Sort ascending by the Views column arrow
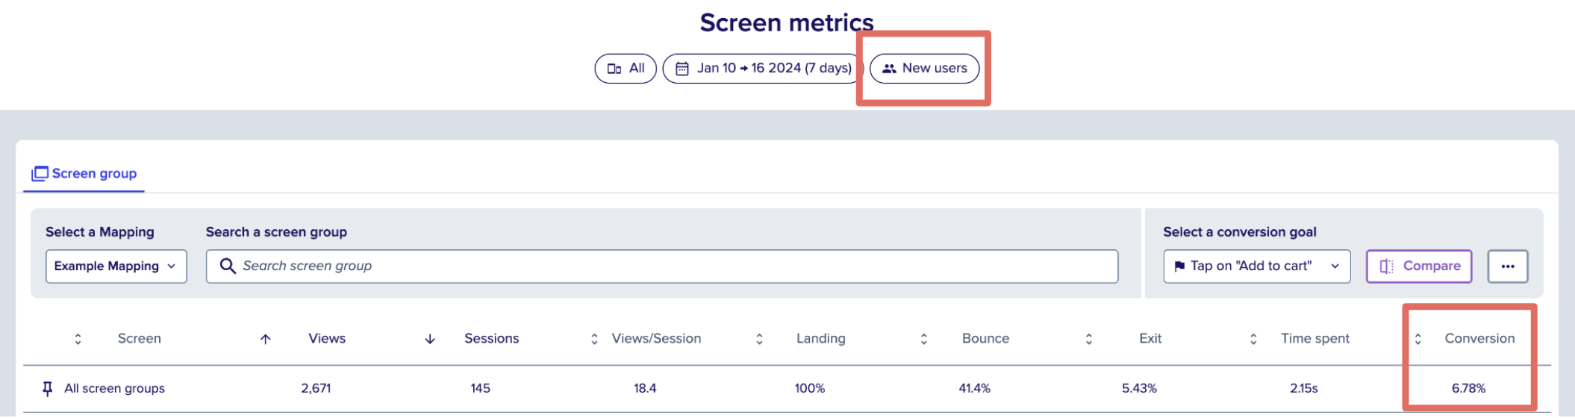Image resolution: width=1575 pixels, height=418 pixels. click(x=265, y=339)
